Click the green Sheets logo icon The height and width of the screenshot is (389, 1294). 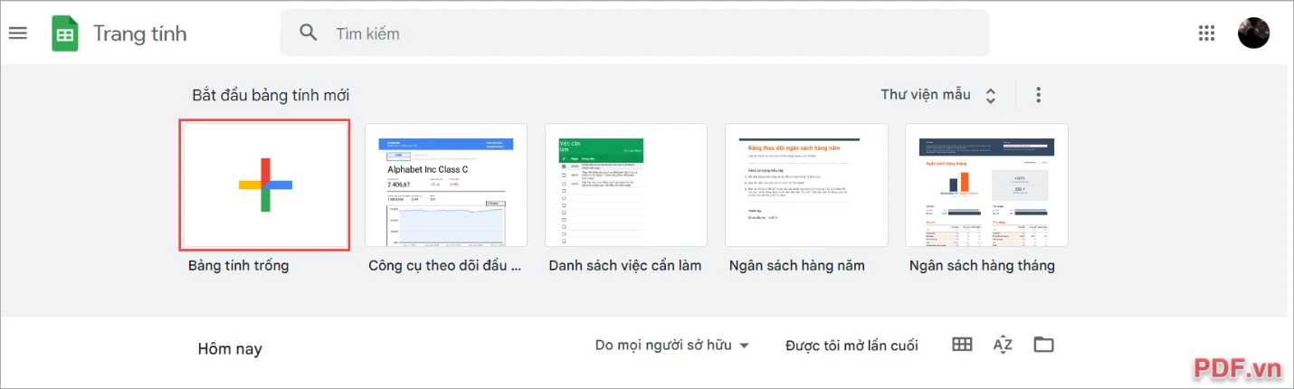click(x=65, y=33)
